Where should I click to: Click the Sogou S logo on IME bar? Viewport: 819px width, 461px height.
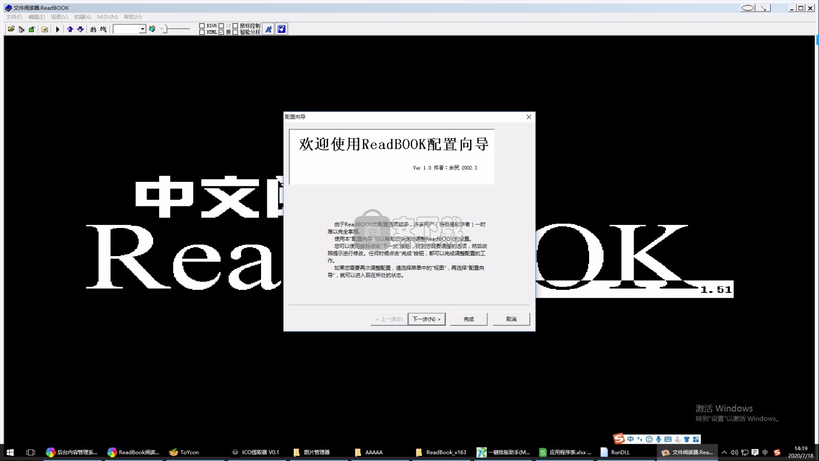click(619, 438)
